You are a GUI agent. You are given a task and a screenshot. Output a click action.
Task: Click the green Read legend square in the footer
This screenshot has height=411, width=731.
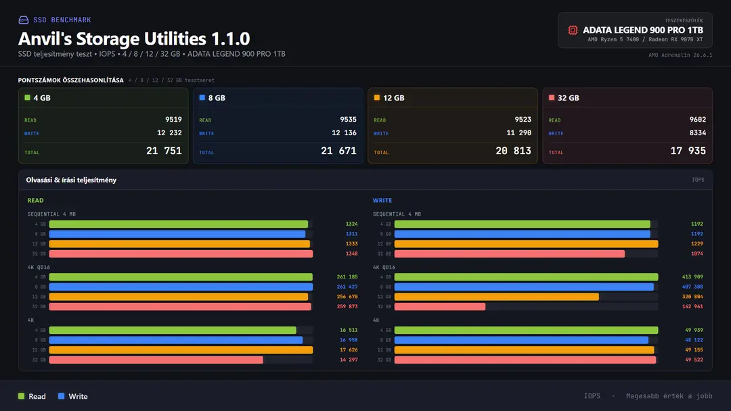[x=22, y=396]
